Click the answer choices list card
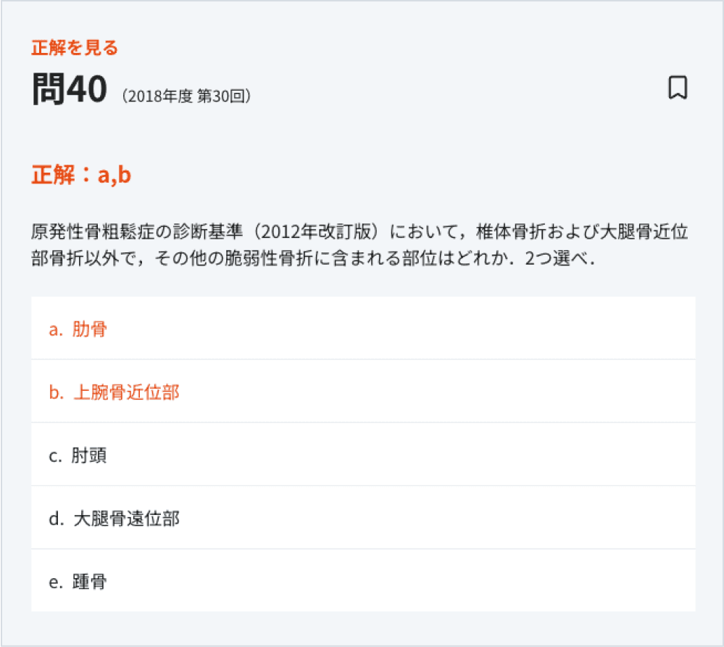Image resolution: width=724 pixels, height=647 pixels. coord(362,456)
